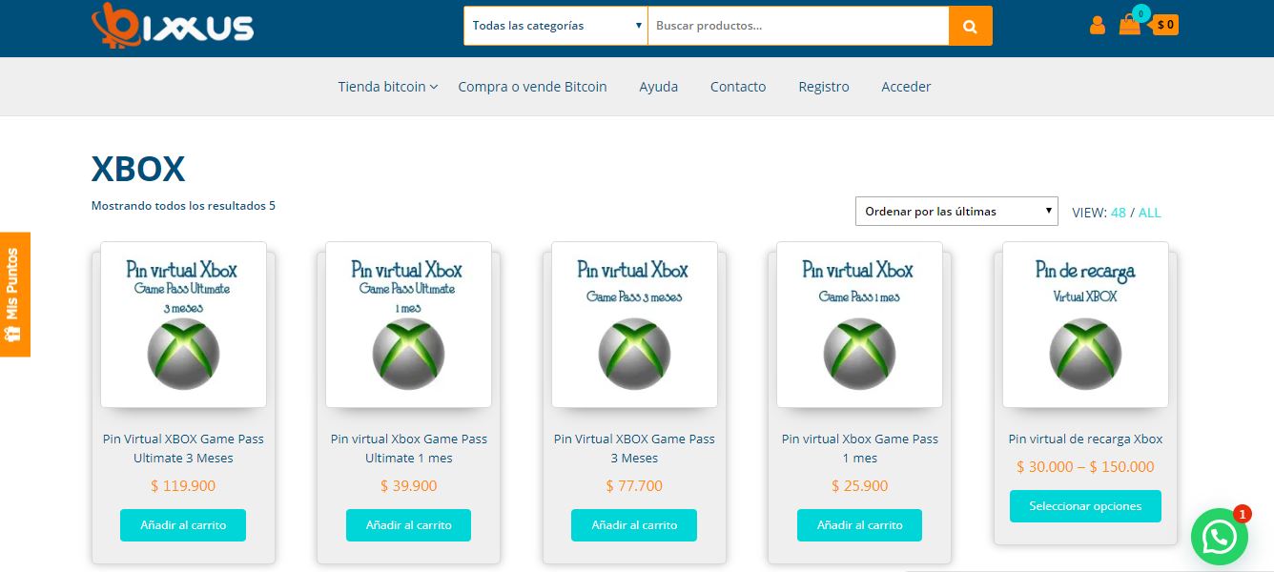Click the Bixxus logo
The height and width of the screenshot is (572, 1274).
[173, 25]
